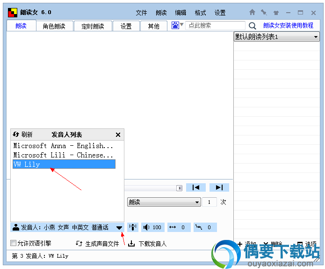
Task: Switch to the 角色朗读 tab
Action: click(54, 26)
